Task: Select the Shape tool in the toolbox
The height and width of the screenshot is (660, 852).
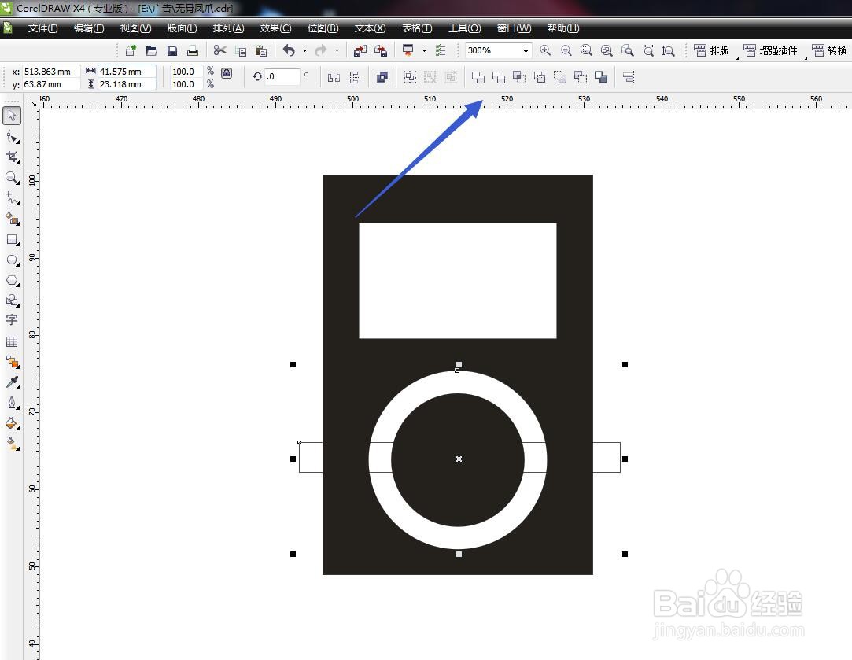Action: coord(11,136)
